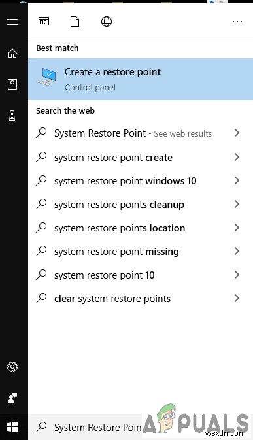Open the Notebook icon in the sidebar
The height and width of the screenshot is (440, 253).
[12, 84]
